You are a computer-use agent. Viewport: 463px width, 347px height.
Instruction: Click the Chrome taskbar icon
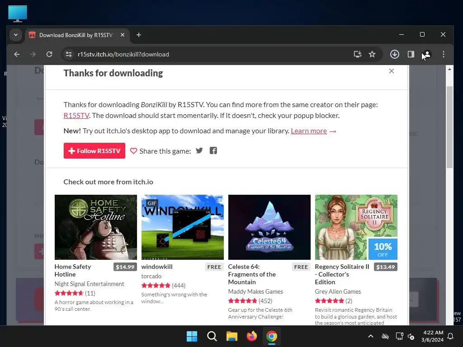click(272, 336)
